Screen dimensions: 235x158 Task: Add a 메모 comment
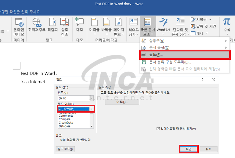click(x=80, y=25)
